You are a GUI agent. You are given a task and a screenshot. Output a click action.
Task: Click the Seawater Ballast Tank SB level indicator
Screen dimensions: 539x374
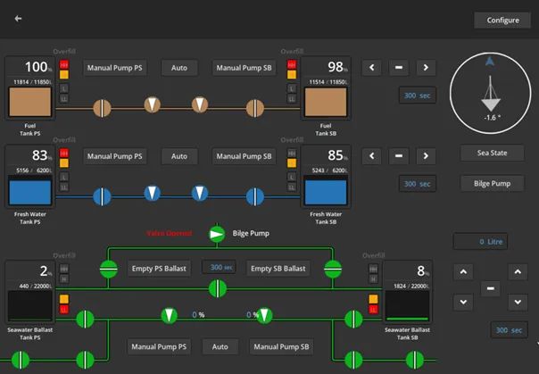(x=407, y=306)
